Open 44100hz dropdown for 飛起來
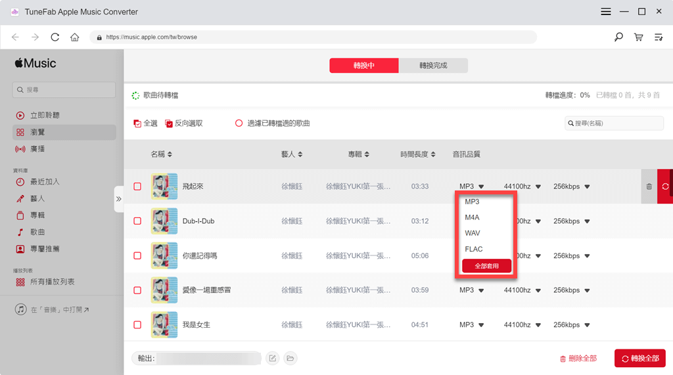The height and width of the screenshot is (375, 673). pos(522,187)
